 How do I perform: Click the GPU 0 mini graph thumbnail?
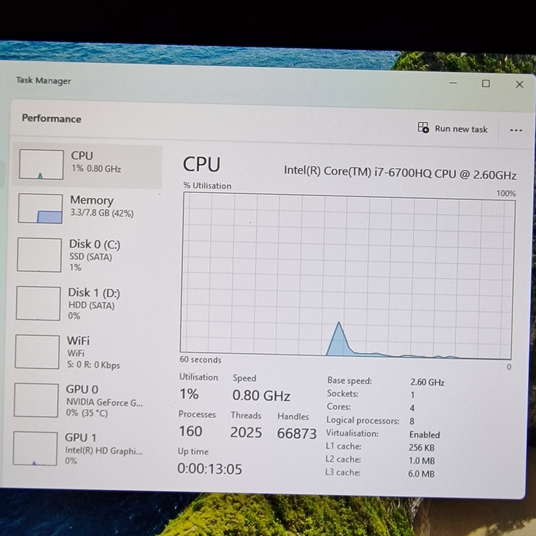click(36, 400)
